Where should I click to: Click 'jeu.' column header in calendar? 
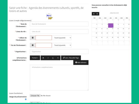(x=111, y=18)
